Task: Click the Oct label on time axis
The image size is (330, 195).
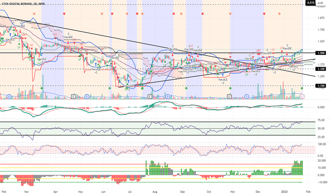Action: pos(209,192)
